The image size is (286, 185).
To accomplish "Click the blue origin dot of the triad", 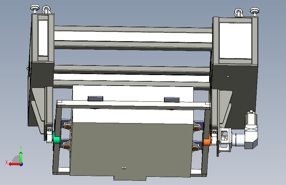I will 21,164.
